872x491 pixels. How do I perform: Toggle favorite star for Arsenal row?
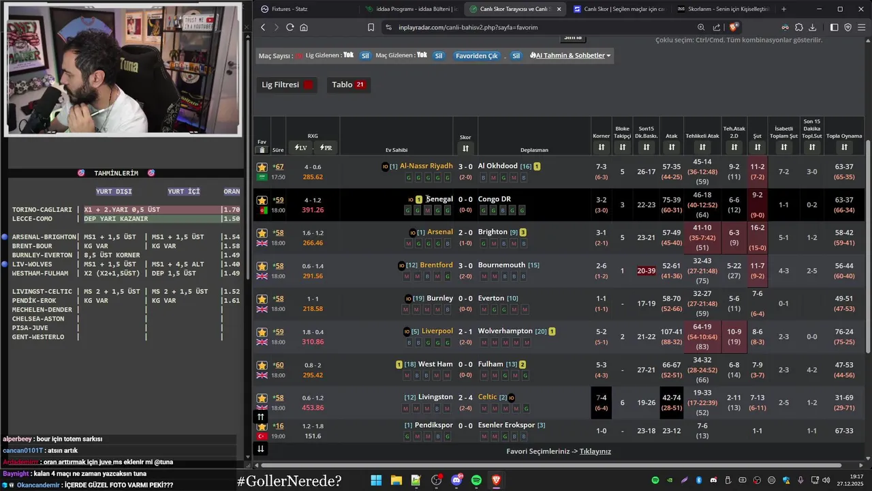[x=262, y=233]
